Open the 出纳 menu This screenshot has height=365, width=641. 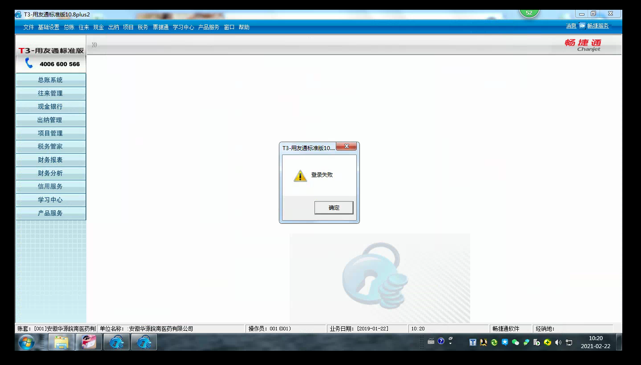(x=113, y=27)
